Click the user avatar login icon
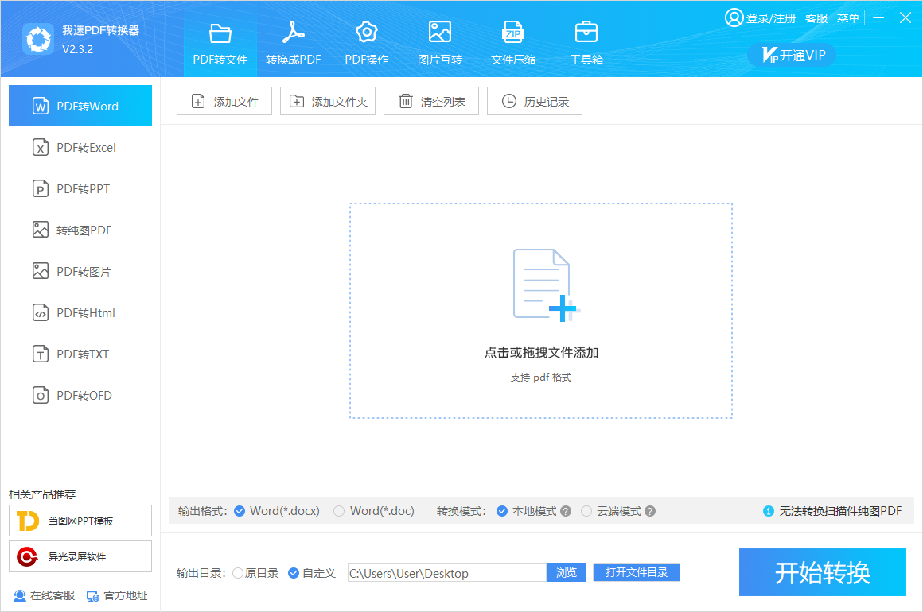This screenshot has height=612, width=923. point(734,17)
